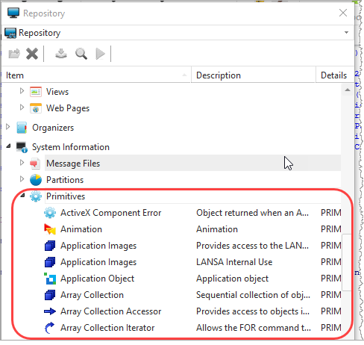Select the Partitions tree item
Image resolution: width=364 pixels, height=345 pixels.
(x=65, y=180)
